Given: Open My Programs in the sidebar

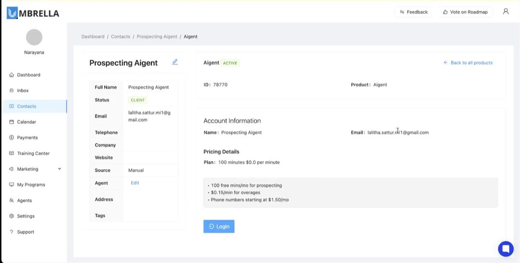Looking at the screenshot, I should click(x=31, y=184).
